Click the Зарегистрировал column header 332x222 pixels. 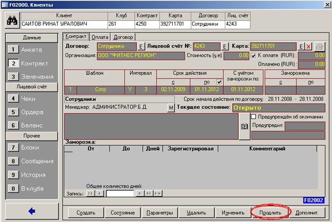(x=190, y=149)
